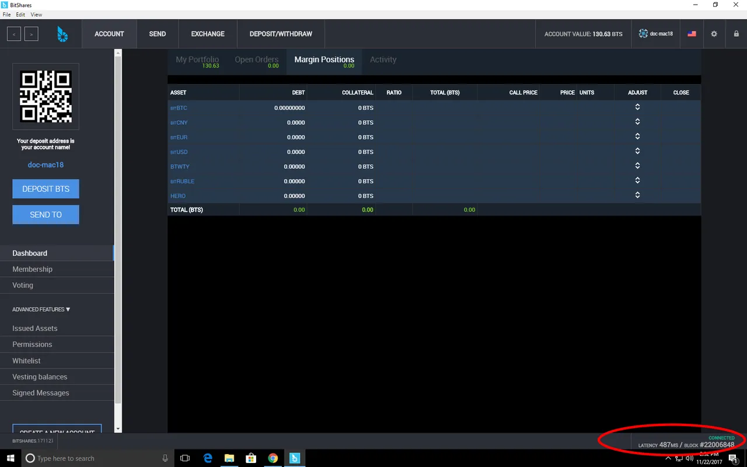Launch Microsoft Edge from the taskbar

(x=207, y=458)
